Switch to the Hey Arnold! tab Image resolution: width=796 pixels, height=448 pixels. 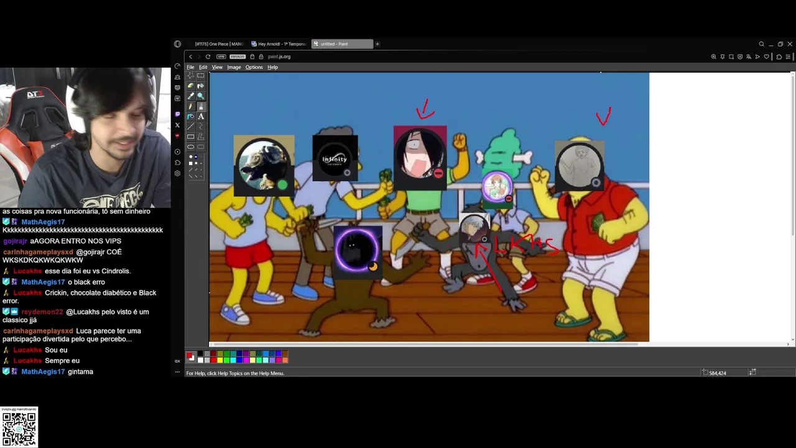(279, 44)
